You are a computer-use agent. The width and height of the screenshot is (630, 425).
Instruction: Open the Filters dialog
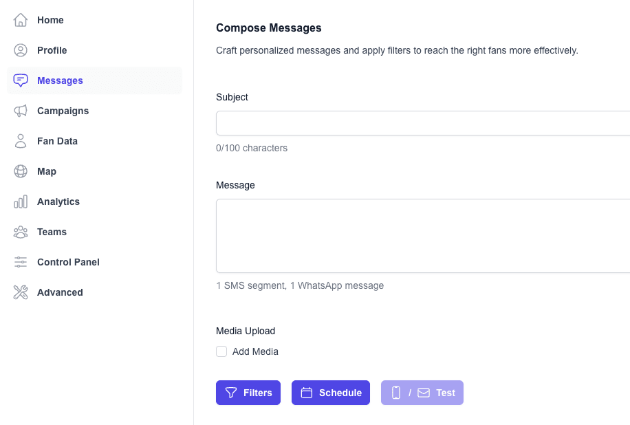[248, 392]
